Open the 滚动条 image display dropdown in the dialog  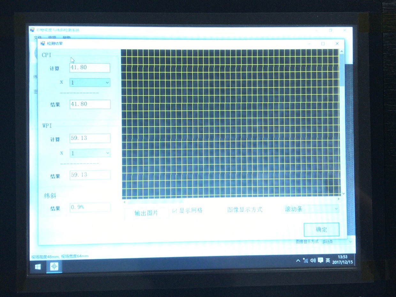click(311, 209)
